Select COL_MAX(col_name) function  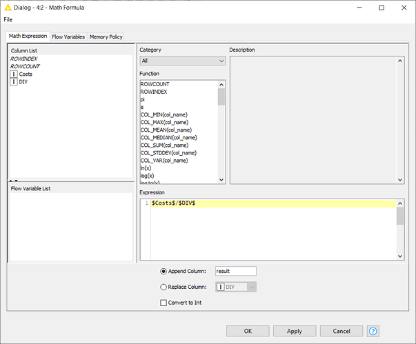[x=164, y=123]
